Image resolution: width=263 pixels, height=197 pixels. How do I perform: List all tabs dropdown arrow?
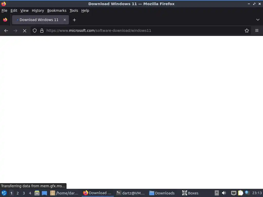click(x=258, y=20)
